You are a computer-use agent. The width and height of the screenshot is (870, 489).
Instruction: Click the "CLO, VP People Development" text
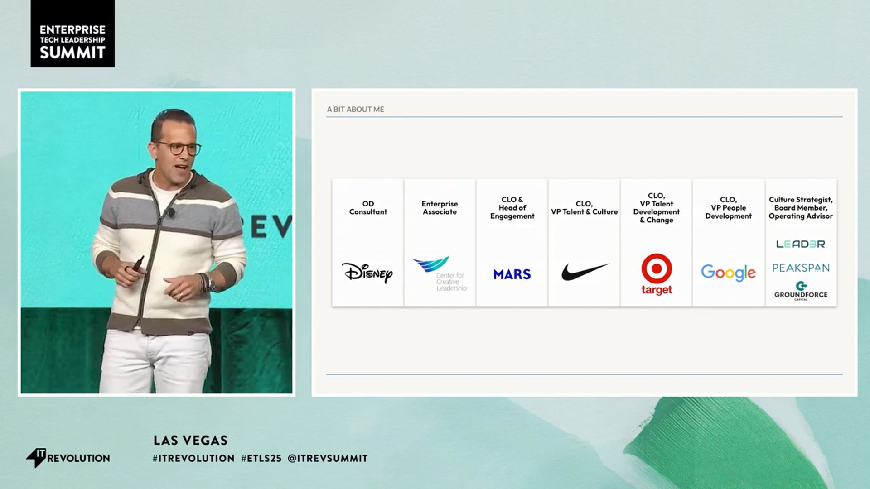[x=728, y=208]
